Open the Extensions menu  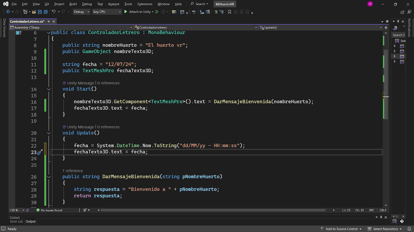click(x=145, y=4)
